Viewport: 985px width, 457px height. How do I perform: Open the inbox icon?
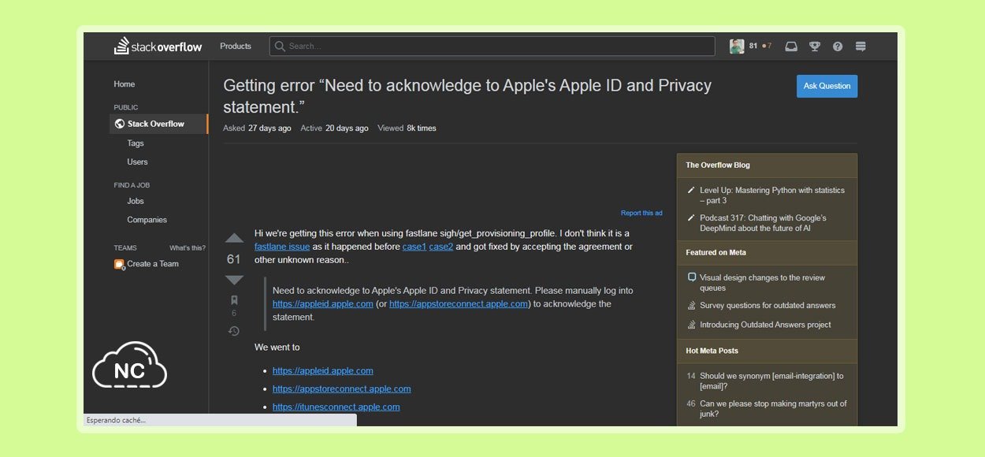(791, 46)
